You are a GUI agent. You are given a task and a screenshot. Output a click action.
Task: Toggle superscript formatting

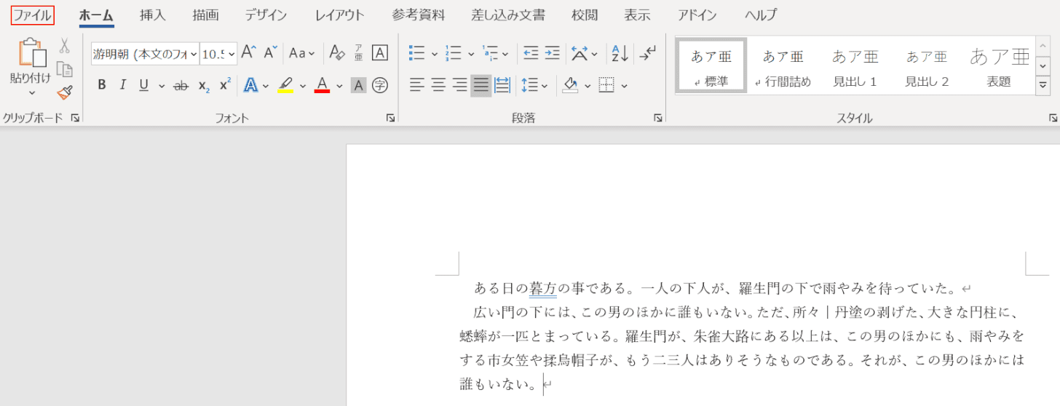coord(225,85)
